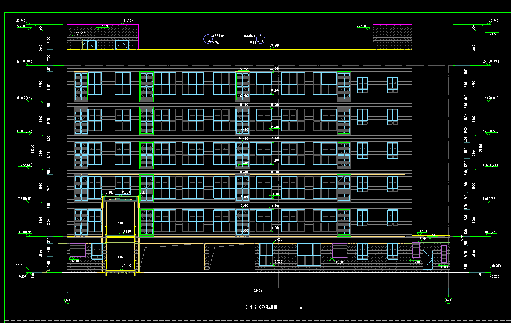The width and height of the screenshot is (511, 323).
Task: Select the right magenta hatched rooftop structure
Action: (392, 37)
